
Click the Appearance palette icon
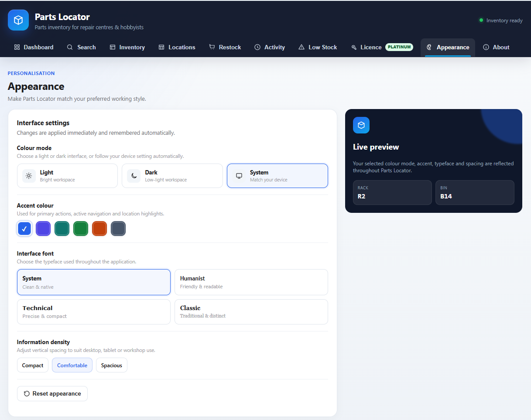click(429, 47)
